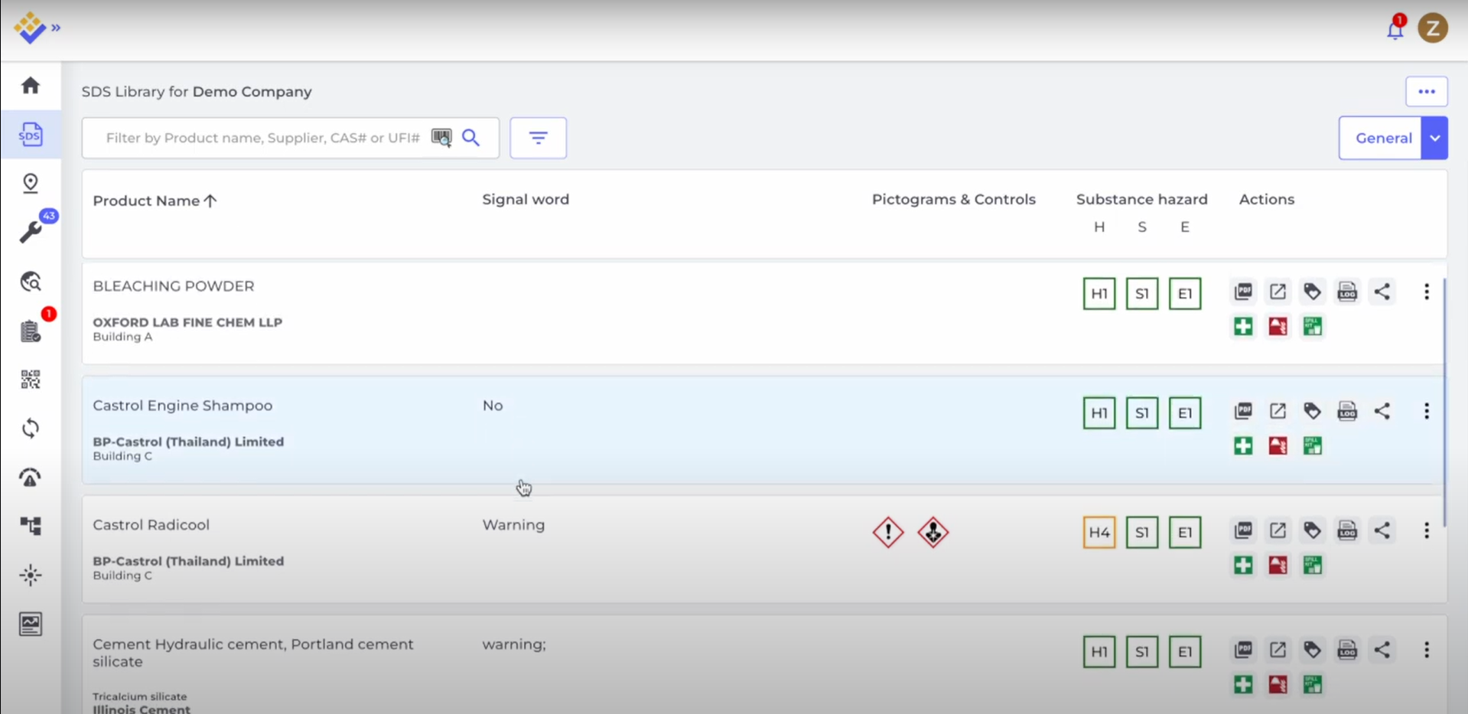Open more actions for BLEACHING POWDER
Image resolution: width=1468 pixels, height=714 pixels.
[x=1427, y=292]
